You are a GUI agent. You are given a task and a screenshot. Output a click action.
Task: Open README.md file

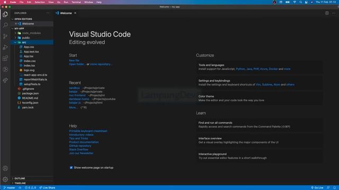(x=30, y=98)
